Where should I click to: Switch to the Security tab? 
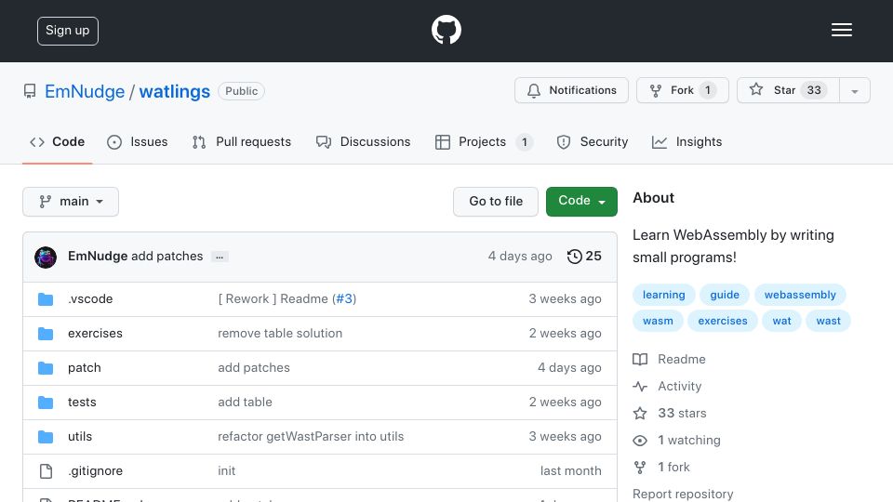point(593,141)
